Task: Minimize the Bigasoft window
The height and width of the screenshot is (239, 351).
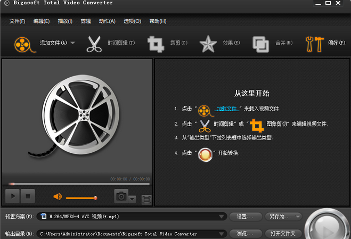Action: coord(318,3)
